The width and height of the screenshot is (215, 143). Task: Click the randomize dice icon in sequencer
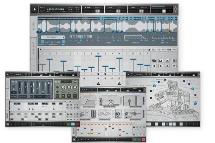click(x=174, y=61)
